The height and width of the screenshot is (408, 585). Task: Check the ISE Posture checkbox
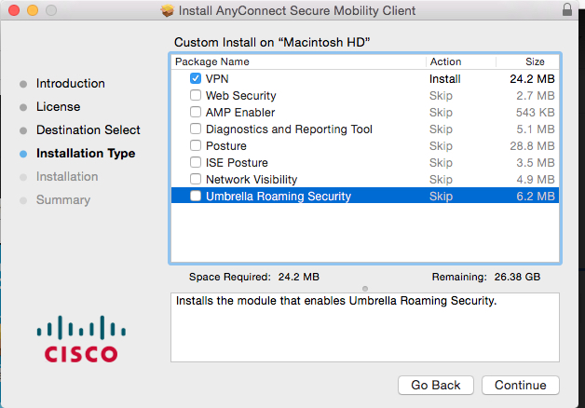coord(196,162)
